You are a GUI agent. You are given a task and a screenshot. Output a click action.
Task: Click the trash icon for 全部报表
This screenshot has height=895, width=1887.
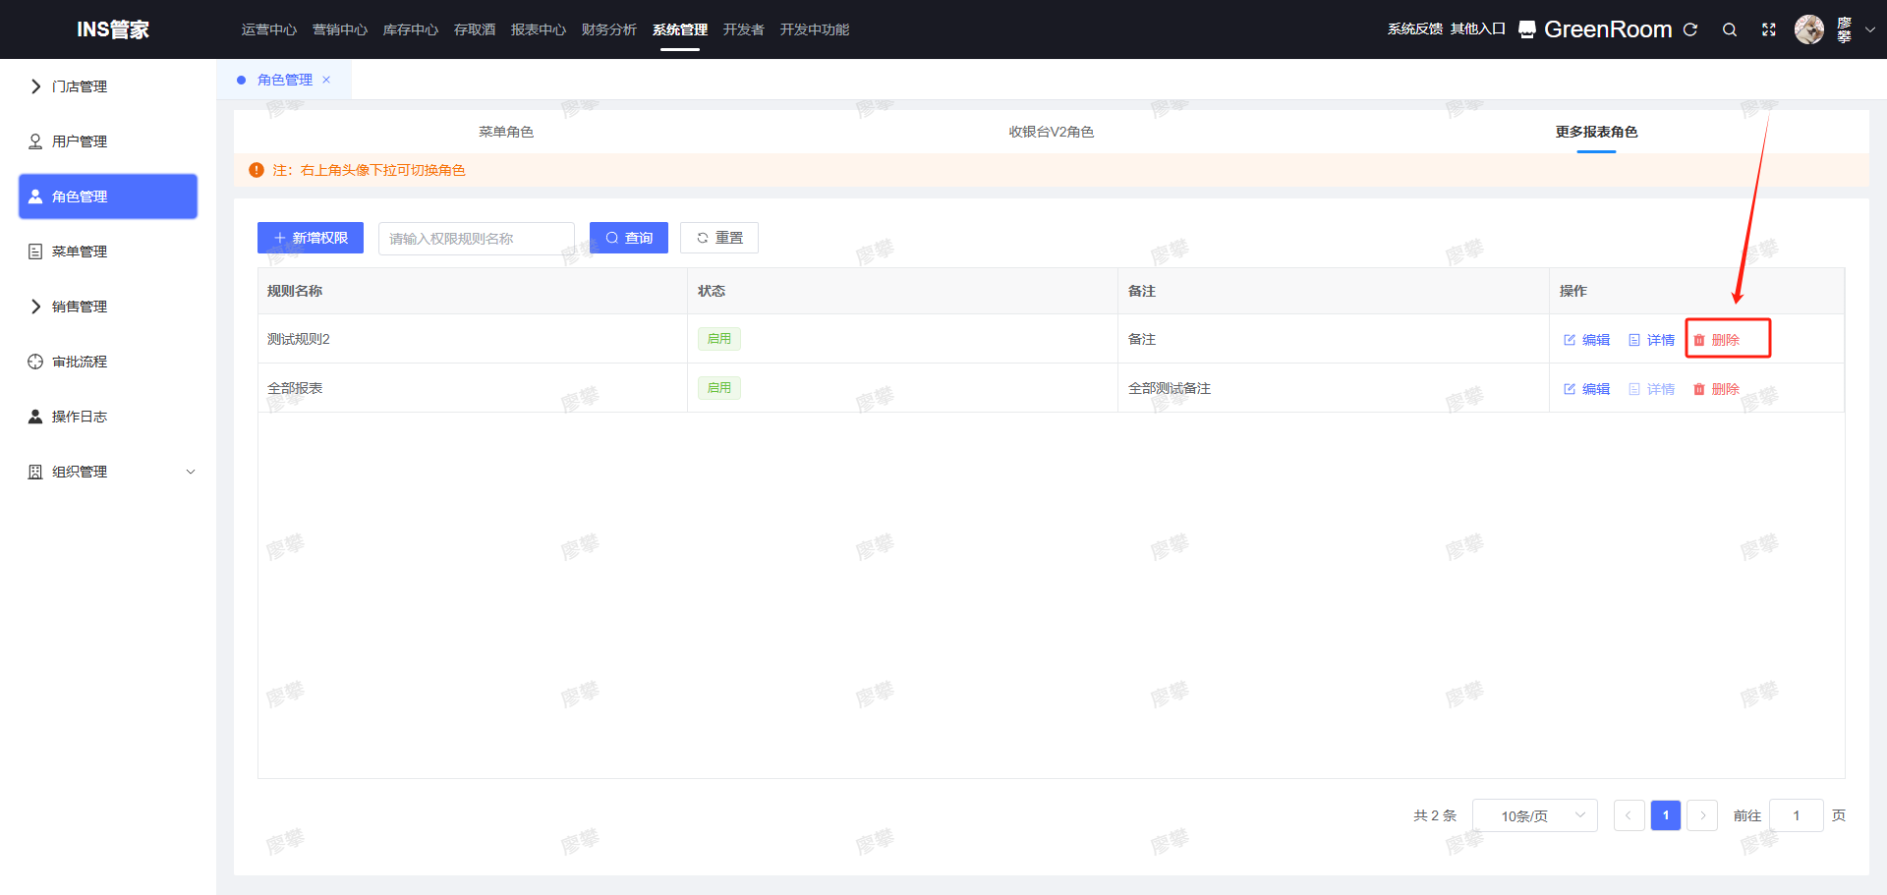click(1699, 389)
